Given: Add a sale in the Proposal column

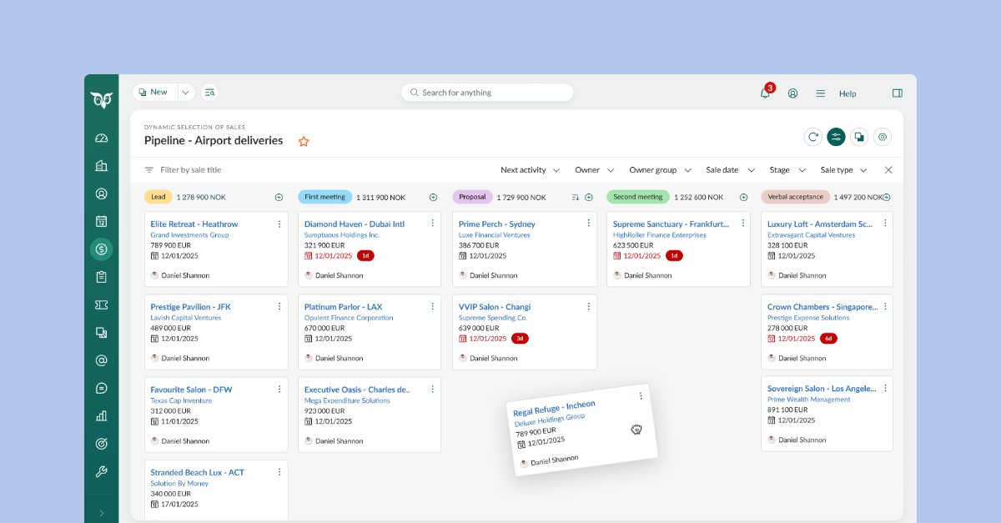Looking at the screenshot, I should [589, 198].
